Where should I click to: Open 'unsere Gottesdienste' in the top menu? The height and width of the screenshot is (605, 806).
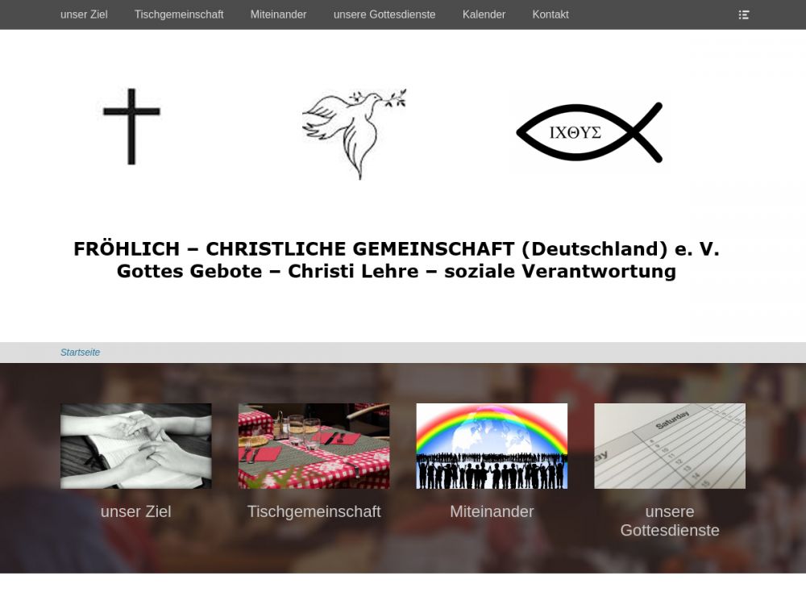[384, 15]
